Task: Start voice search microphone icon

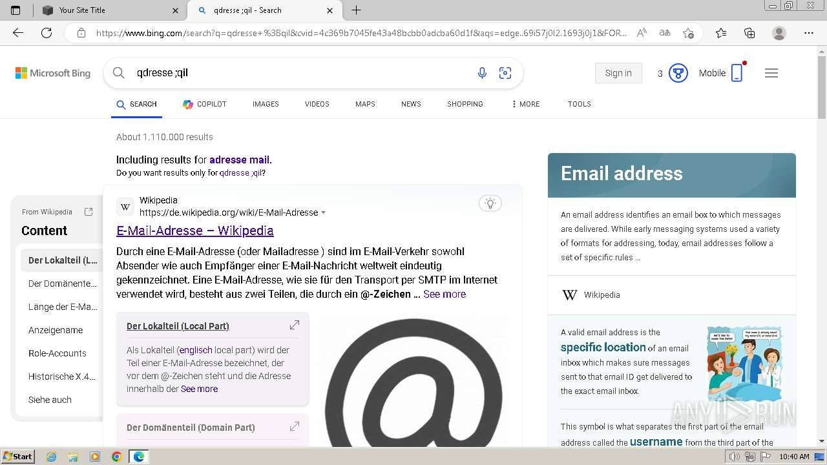Action: (x=482, y=73)
